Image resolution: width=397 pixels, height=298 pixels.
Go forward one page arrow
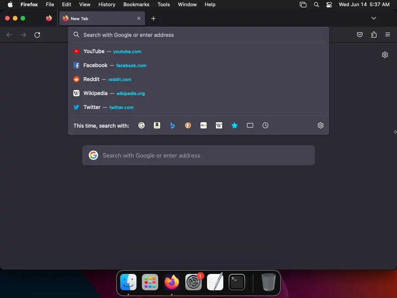(x=23, y=35)
